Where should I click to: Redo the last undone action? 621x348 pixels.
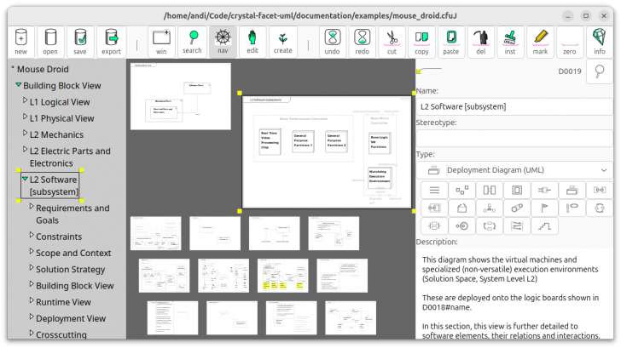pos(362,42)
